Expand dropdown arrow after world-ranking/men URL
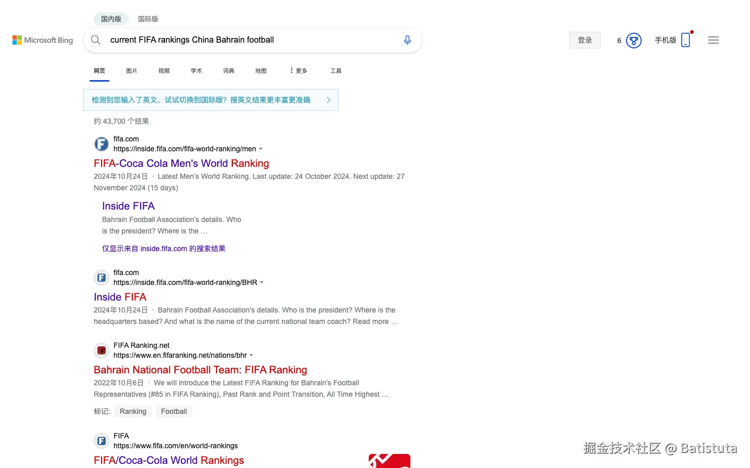Screen dimensions: 750x468 tap(261, 149)
